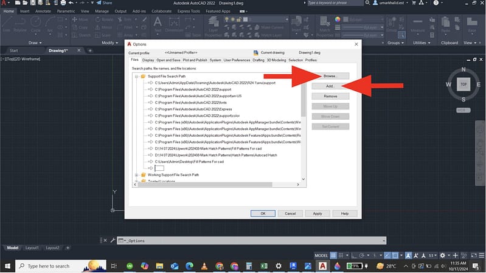The height and width of the screenshot is (273, 486).
Task: Expand Working Support File Search Path
Action: 135,175
